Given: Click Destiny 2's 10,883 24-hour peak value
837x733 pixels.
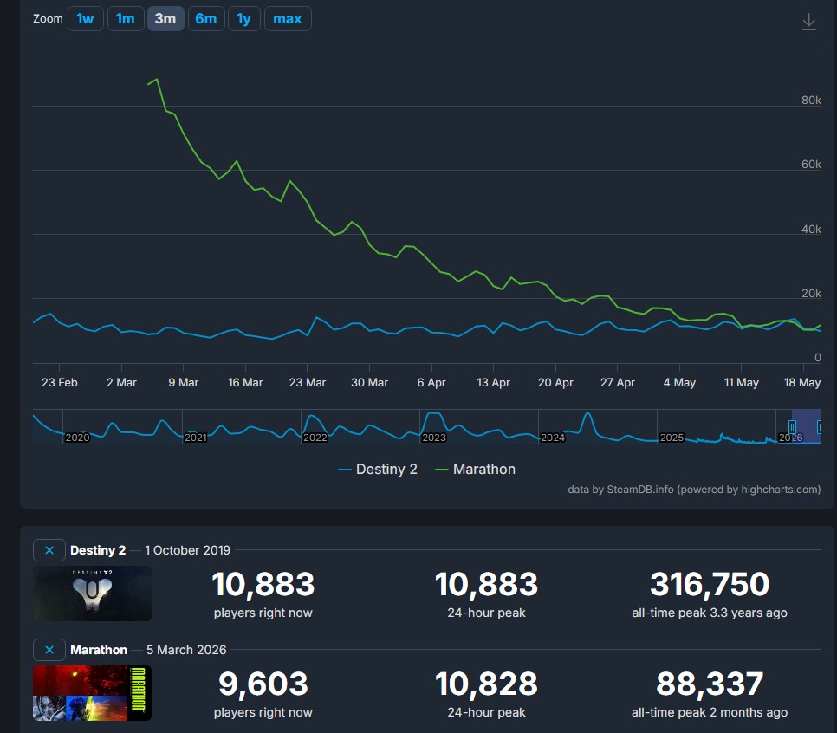Looking at the screenshot, I should [x=486, y=584].
